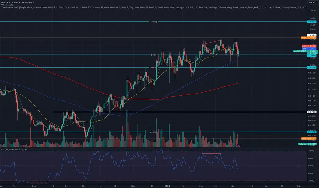319x188 pixels.
Task: Click the blue Bid price label
Action: (309, 49)
